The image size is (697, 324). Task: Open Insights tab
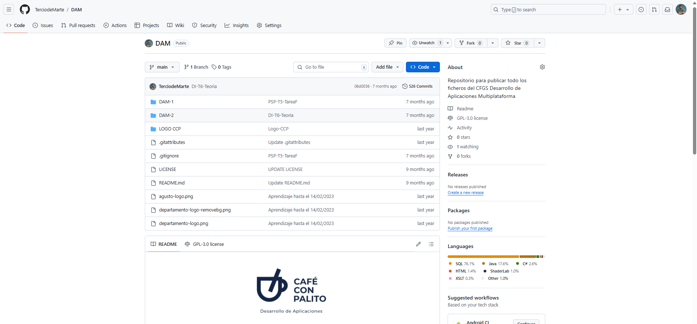(x=237, y=25)
